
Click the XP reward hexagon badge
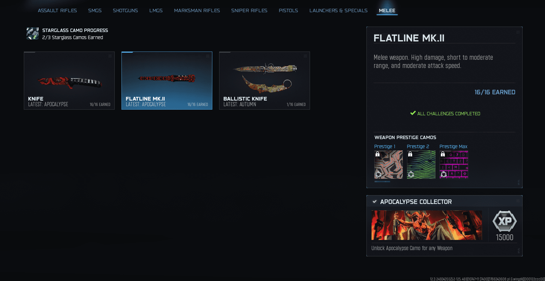tap(504, 221)
